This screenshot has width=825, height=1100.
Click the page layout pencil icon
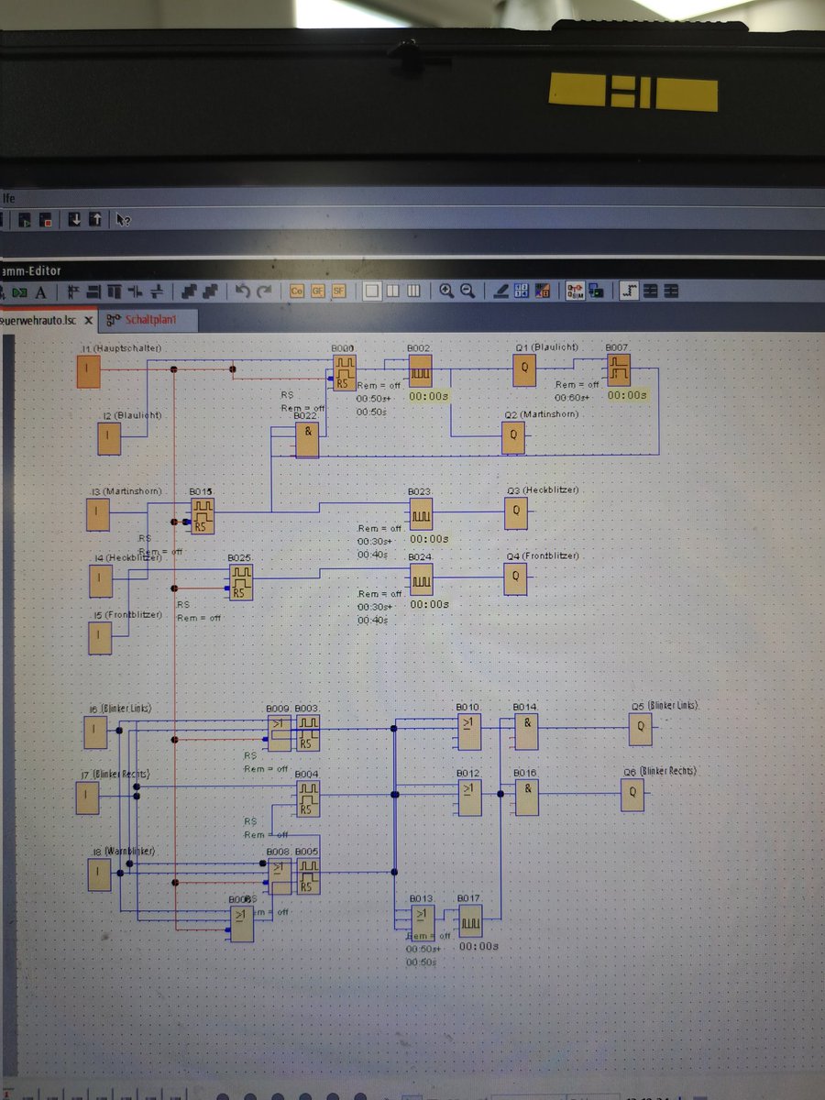[x=500, y=291]
